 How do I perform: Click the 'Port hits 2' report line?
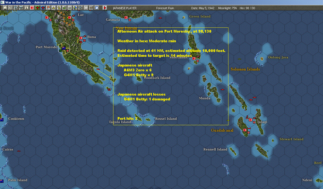point(127,118)
